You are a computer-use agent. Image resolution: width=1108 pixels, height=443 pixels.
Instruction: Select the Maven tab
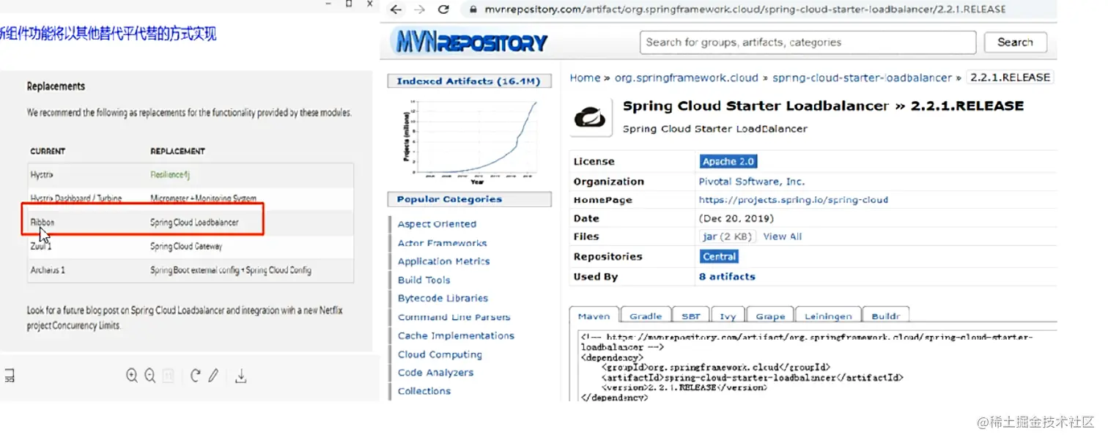594,316
